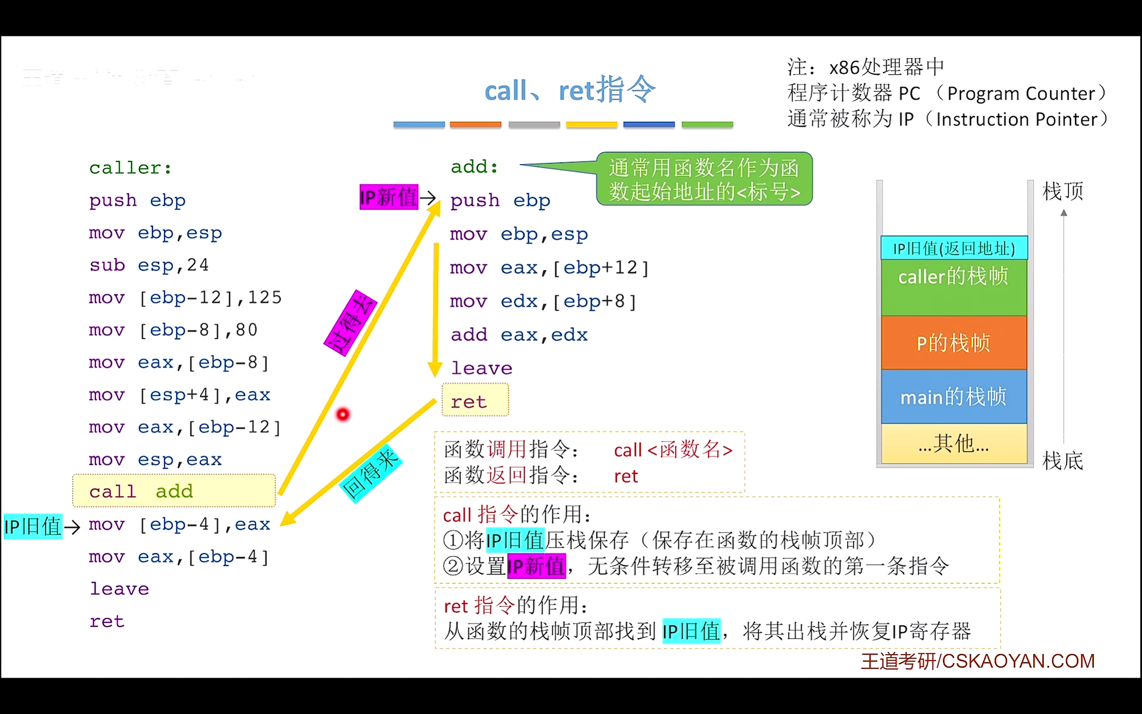Viewport: 1142px width, 714px height.
Task: Click the cyan IP旧值 label on the left
Action: [32, 526]
